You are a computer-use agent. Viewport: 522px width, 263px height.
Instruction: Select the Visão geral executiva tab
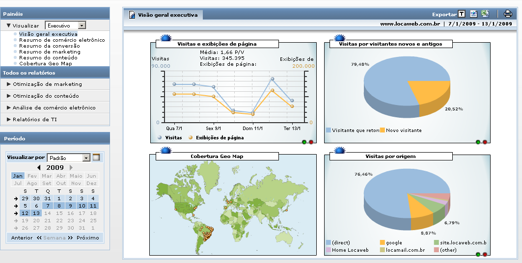coord(163,15)
